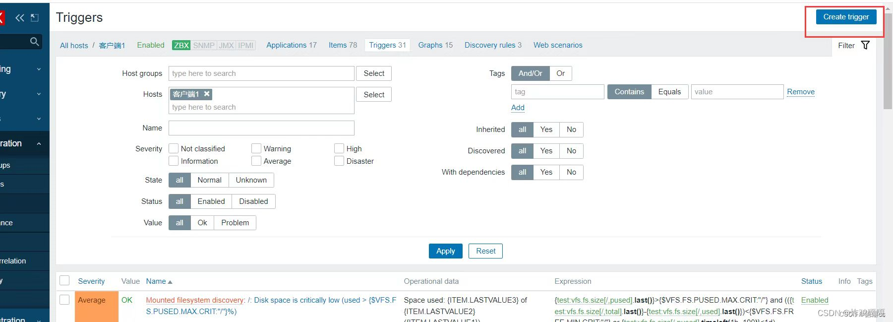Open the Applications 17 tab
893x322 pixels.
pos(292,45)
